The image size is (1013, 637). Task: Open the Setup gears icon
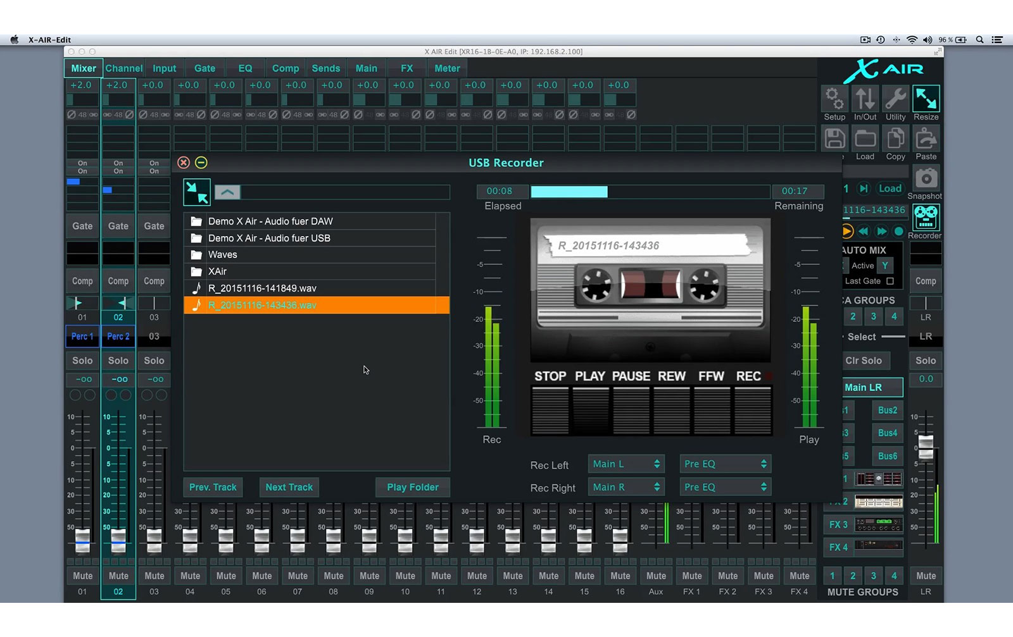point(834,99)
